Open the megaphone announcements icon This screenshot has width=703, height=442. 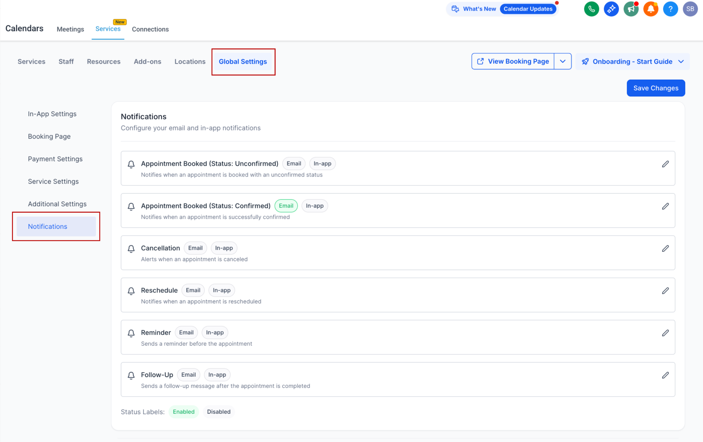pos(631,9)
